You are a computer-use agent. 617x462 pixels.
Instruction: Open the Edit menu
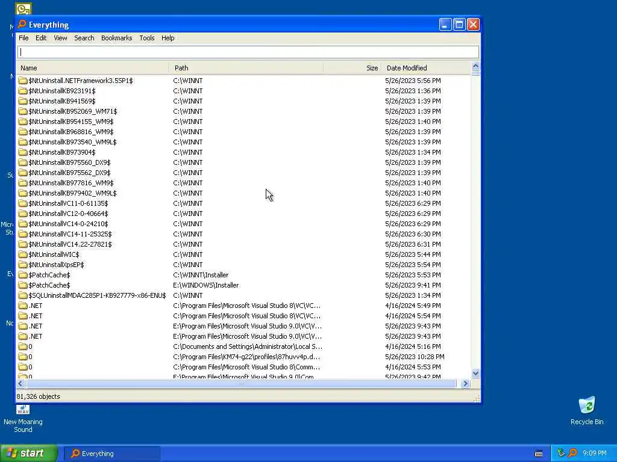41,38
